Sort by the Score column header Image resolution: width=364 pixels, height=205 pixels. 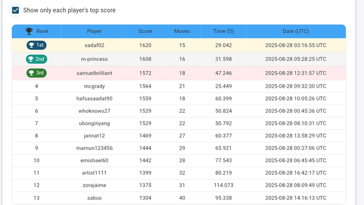pos(146,31)
